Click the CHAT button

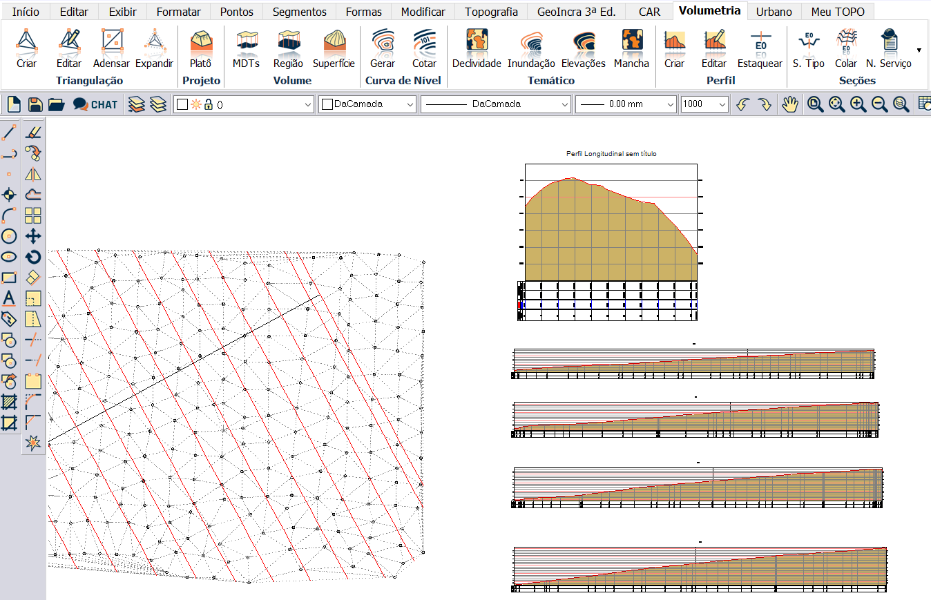[x=96, y=104]
